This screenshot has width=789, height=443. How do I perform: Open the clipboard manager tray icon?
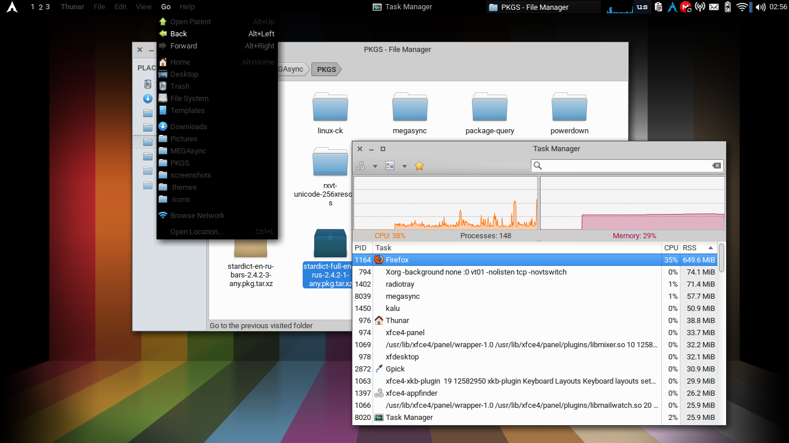(658, 7)
